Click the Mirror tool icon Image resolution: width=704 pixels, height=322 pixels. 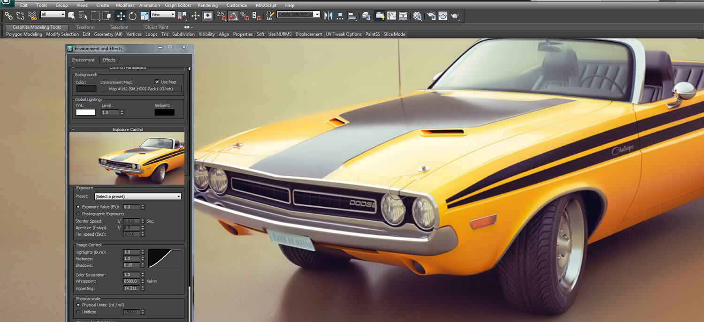(x=328, y=15)
